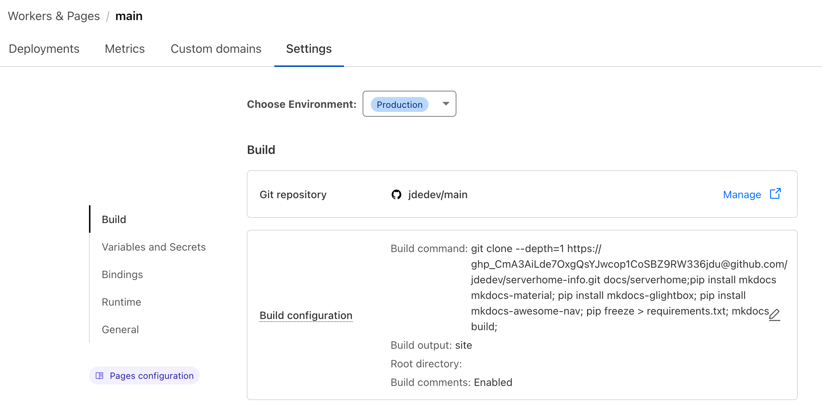Click the external link icon next to Manage

[x=775, y=194]
